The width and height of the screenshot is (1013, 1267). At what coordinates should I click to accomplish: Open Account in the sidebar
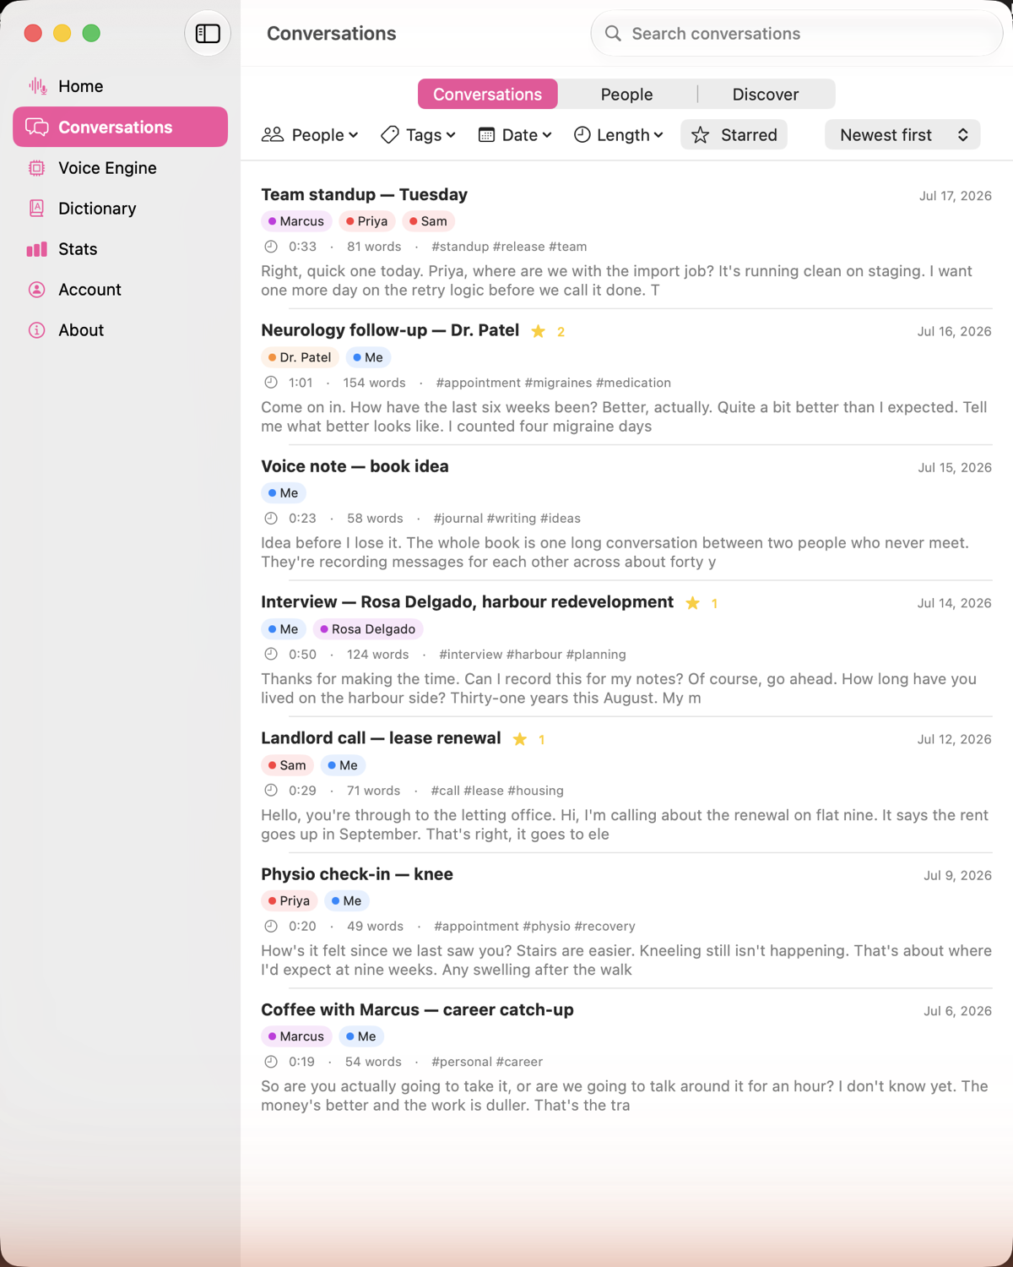(121, 290)
